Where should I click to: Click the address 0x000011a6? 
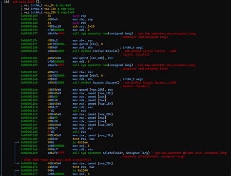[x=29, y=79]
